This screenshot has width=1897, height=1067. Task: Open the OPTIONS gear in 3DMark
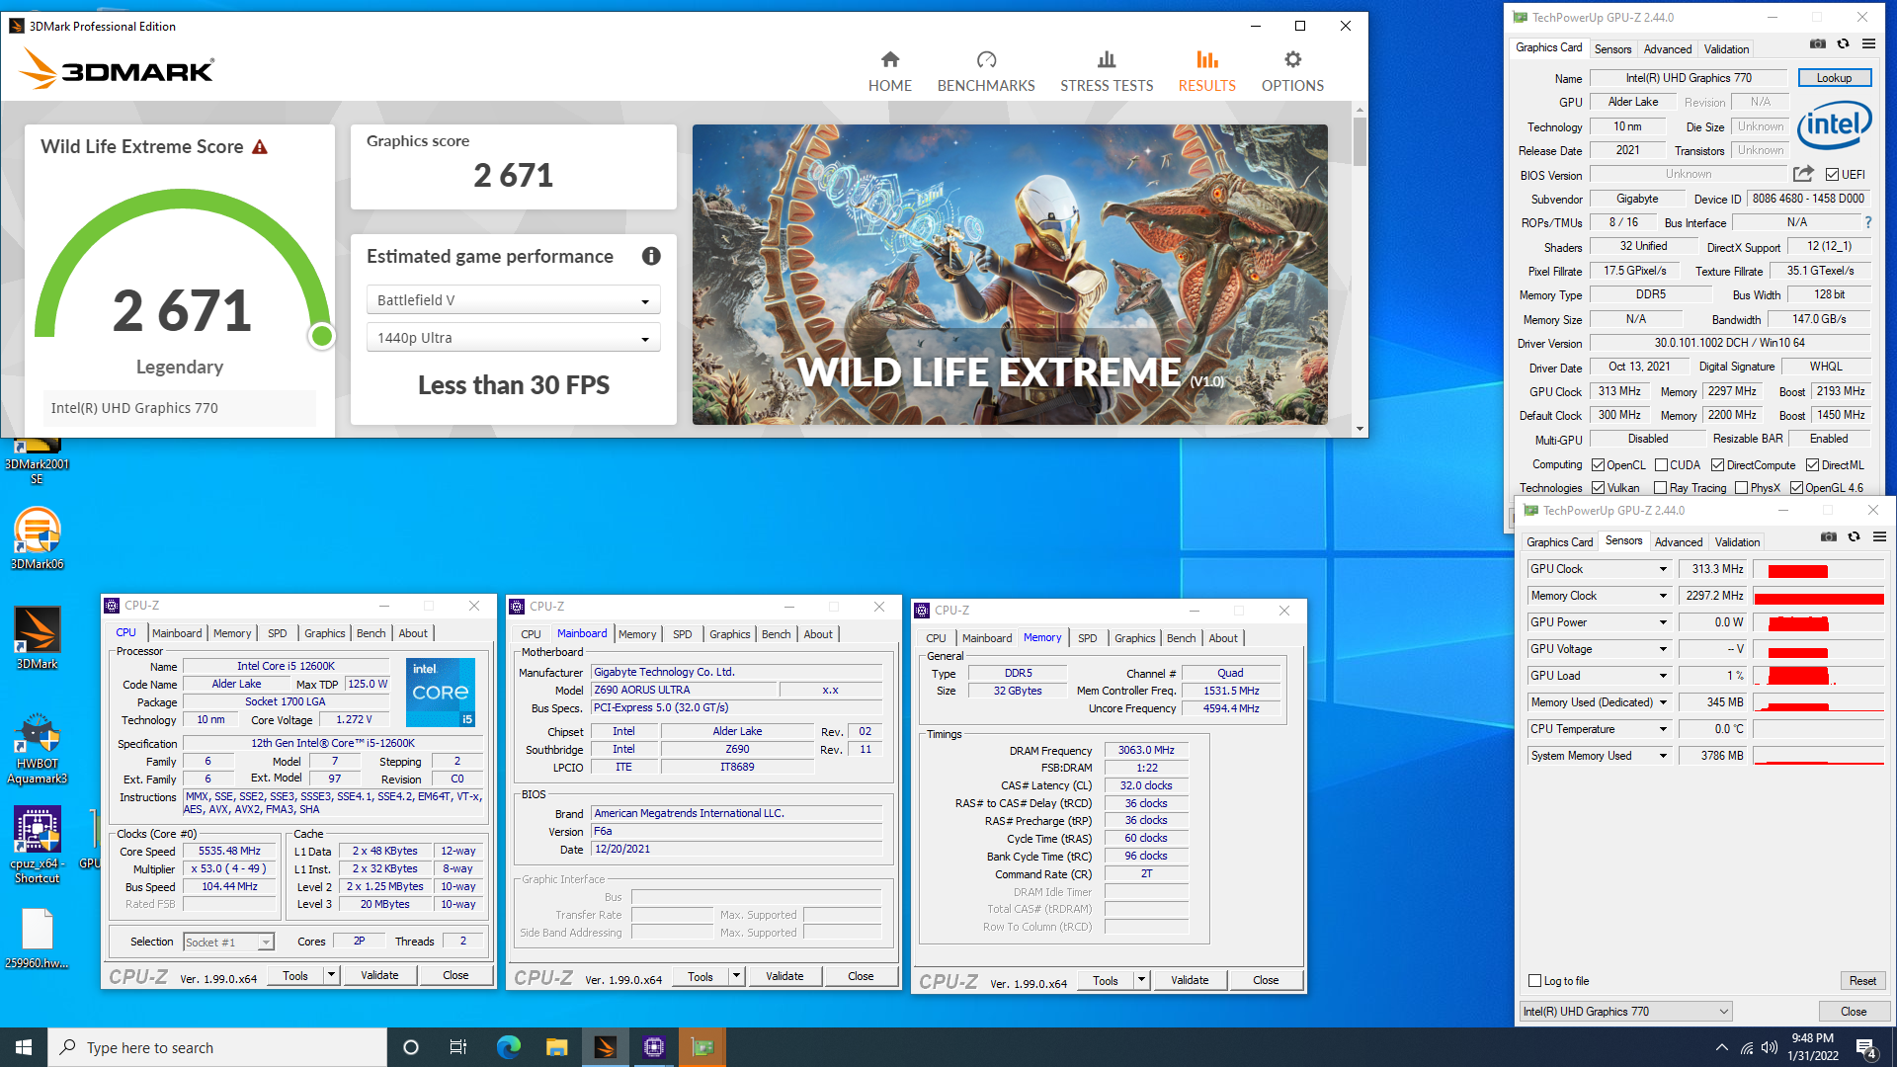pyautogui.click(x=1292, y=72)
